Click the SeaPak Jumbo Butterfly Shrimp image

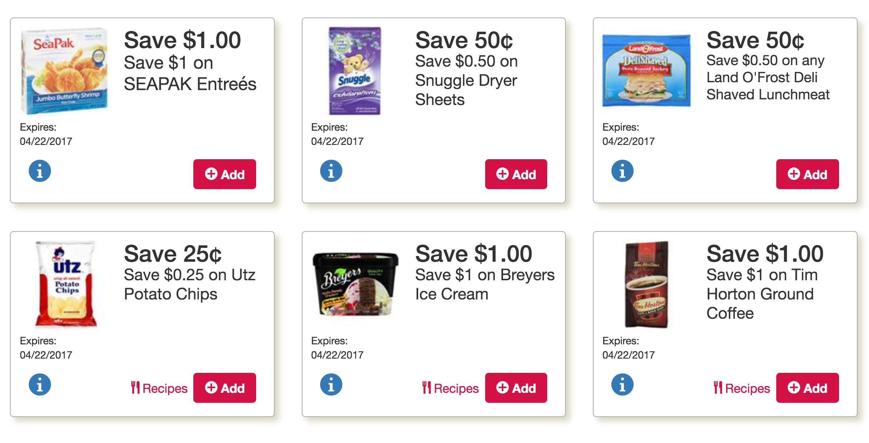pyautogui.click(x=64, y=71)
